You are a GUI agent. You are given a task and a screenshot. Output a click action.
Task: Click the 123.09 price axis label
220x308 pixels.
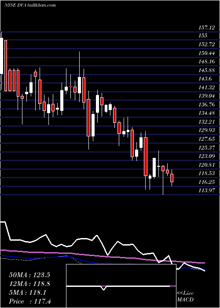pos(206,156)
